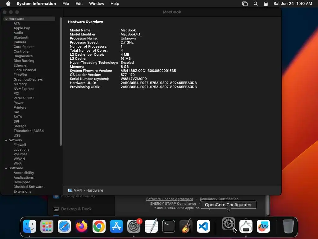Select Thunderbolt/USB4 in the sidebar

coord(29,131)
